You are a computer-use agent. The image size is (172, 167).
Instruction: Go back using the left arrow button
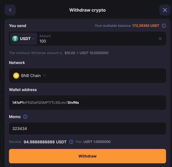pyautogui.click(x=10, y=10)
